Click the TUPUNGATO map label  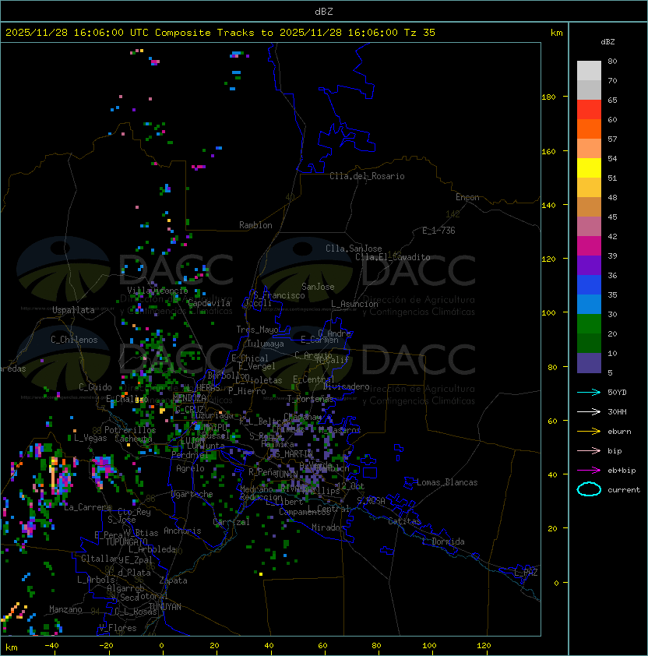pos(126,541)
